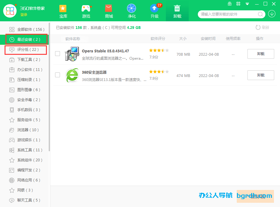Open the 商城 mall section
The image size is (280, 207).
pyautogui.click(x=109, y=11)
